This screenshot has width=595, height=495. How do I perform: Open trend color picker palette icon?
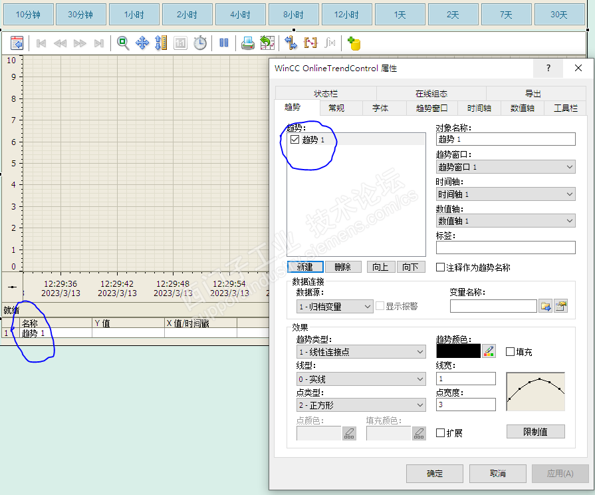click(489, 351)
